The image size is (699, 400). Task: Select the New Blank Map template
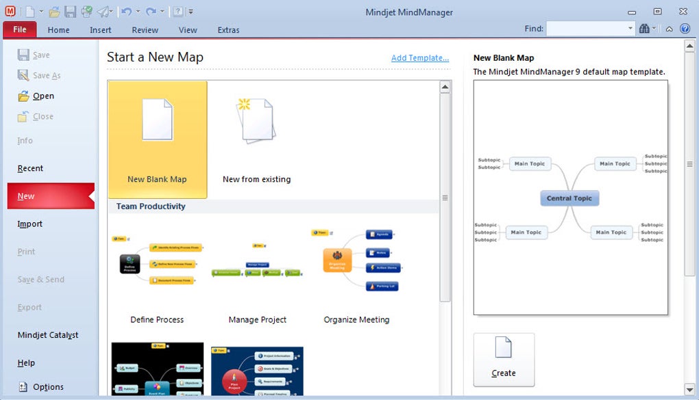158,139
